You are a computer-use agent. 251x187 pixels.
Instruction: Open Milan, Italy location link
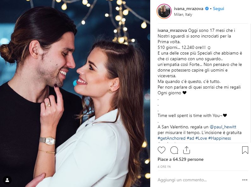point(183,15)
